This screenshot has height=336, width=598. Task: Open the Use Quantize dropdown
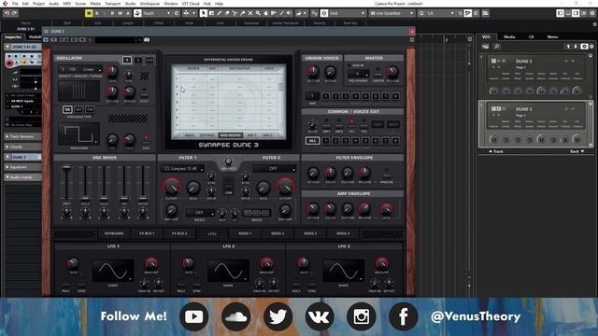(x=392, y=13)
